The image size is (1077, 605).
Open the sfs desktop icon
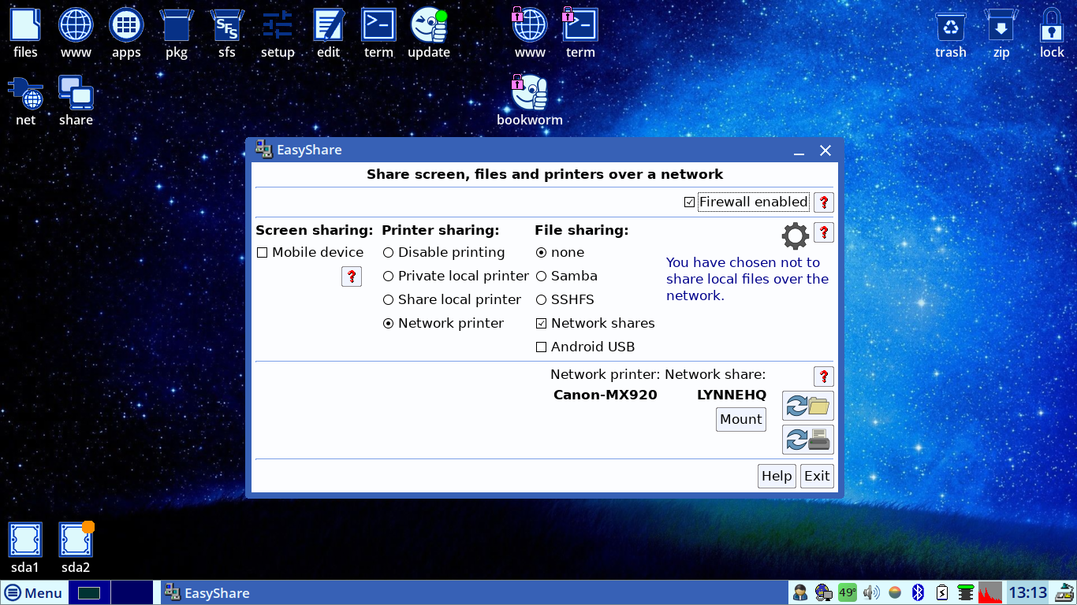227,34
